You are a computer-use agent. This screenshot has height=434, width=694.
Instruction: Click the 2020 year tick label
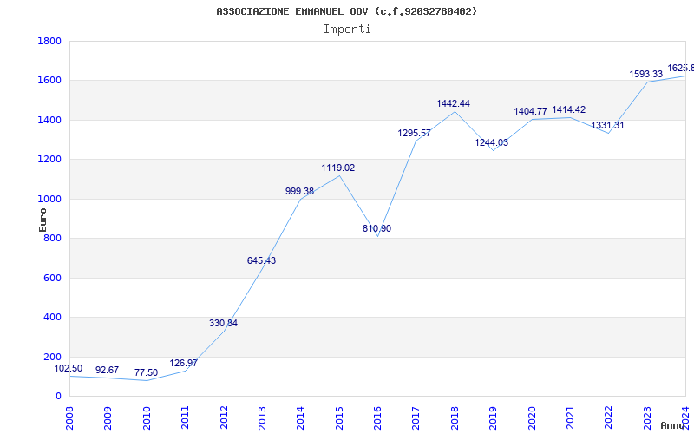532,418
